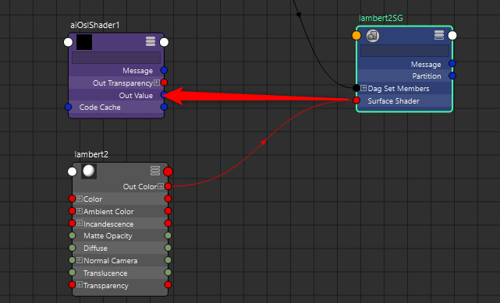
Task: Click the shading group icon on lambert2SG
Action: coord(373,36)
